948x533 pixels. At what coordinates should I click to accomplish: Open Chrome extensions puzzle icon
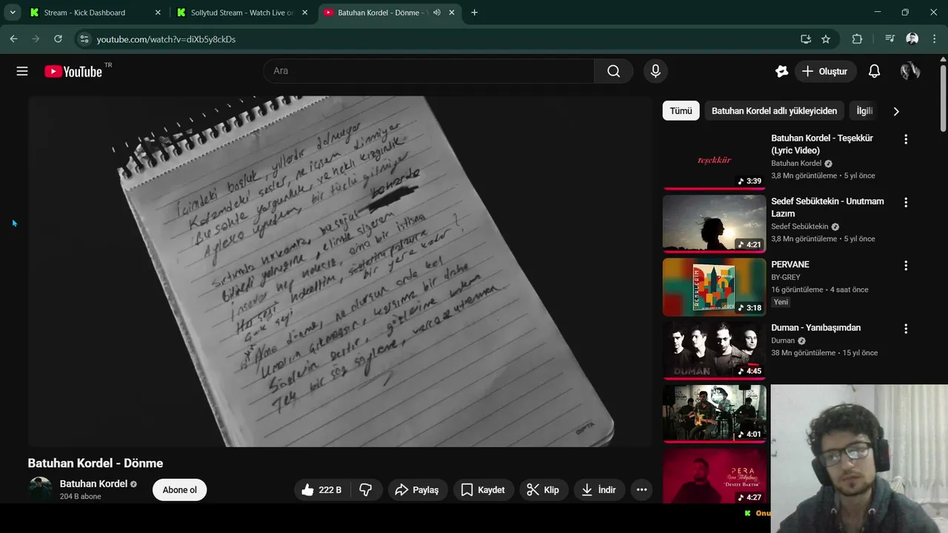pyautogui.click(x=857, y=38)
